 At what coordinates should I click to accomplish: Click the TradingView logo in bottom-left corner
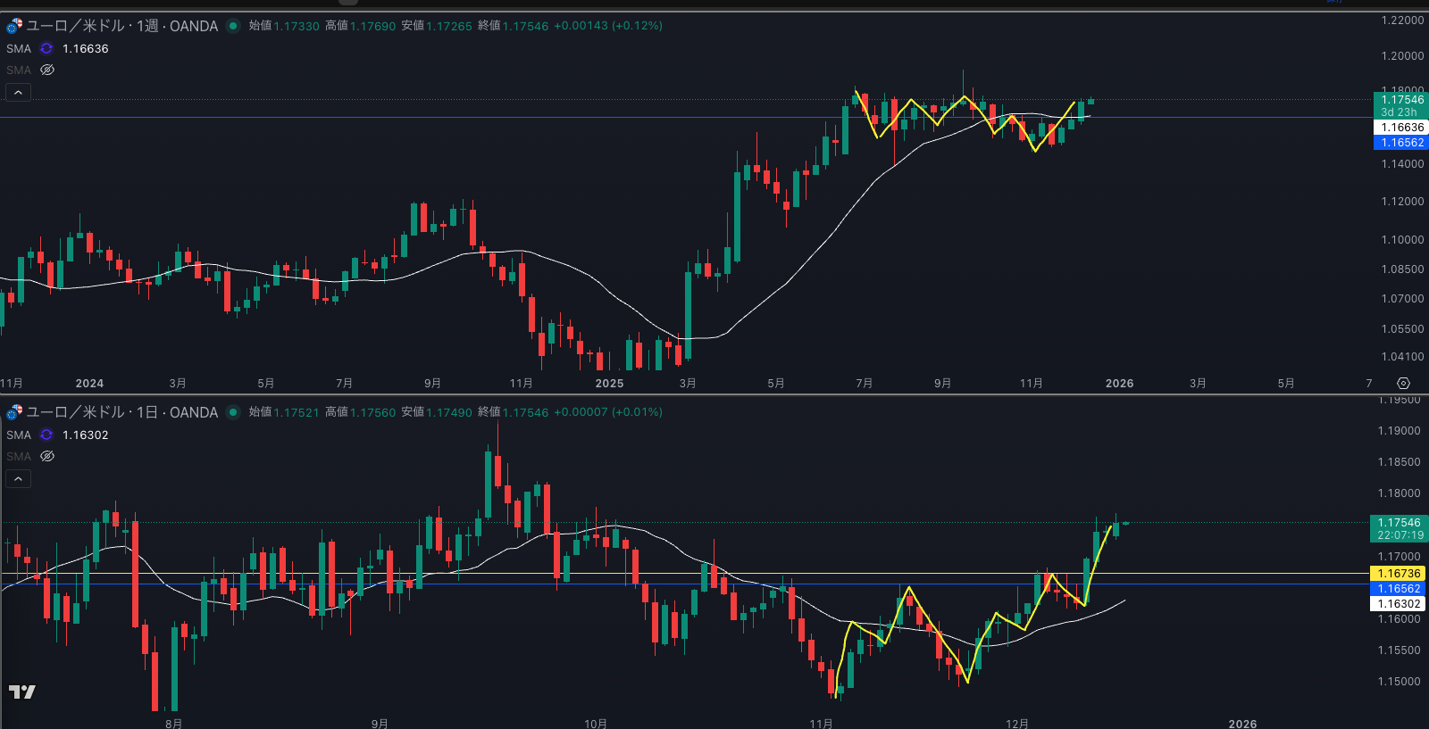tap(22, 692)
